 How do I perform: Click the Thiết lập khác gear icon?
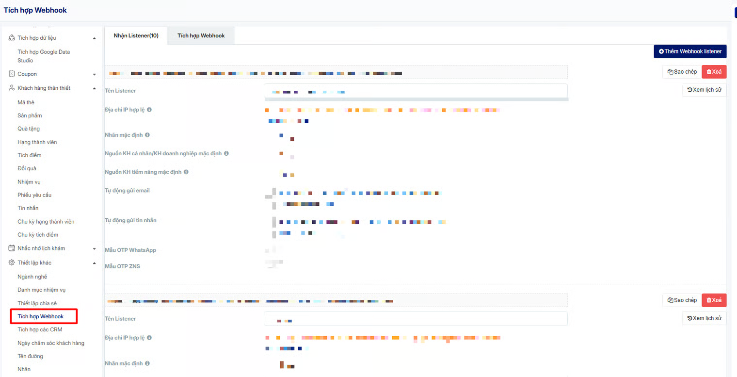[x=12, y=262]
